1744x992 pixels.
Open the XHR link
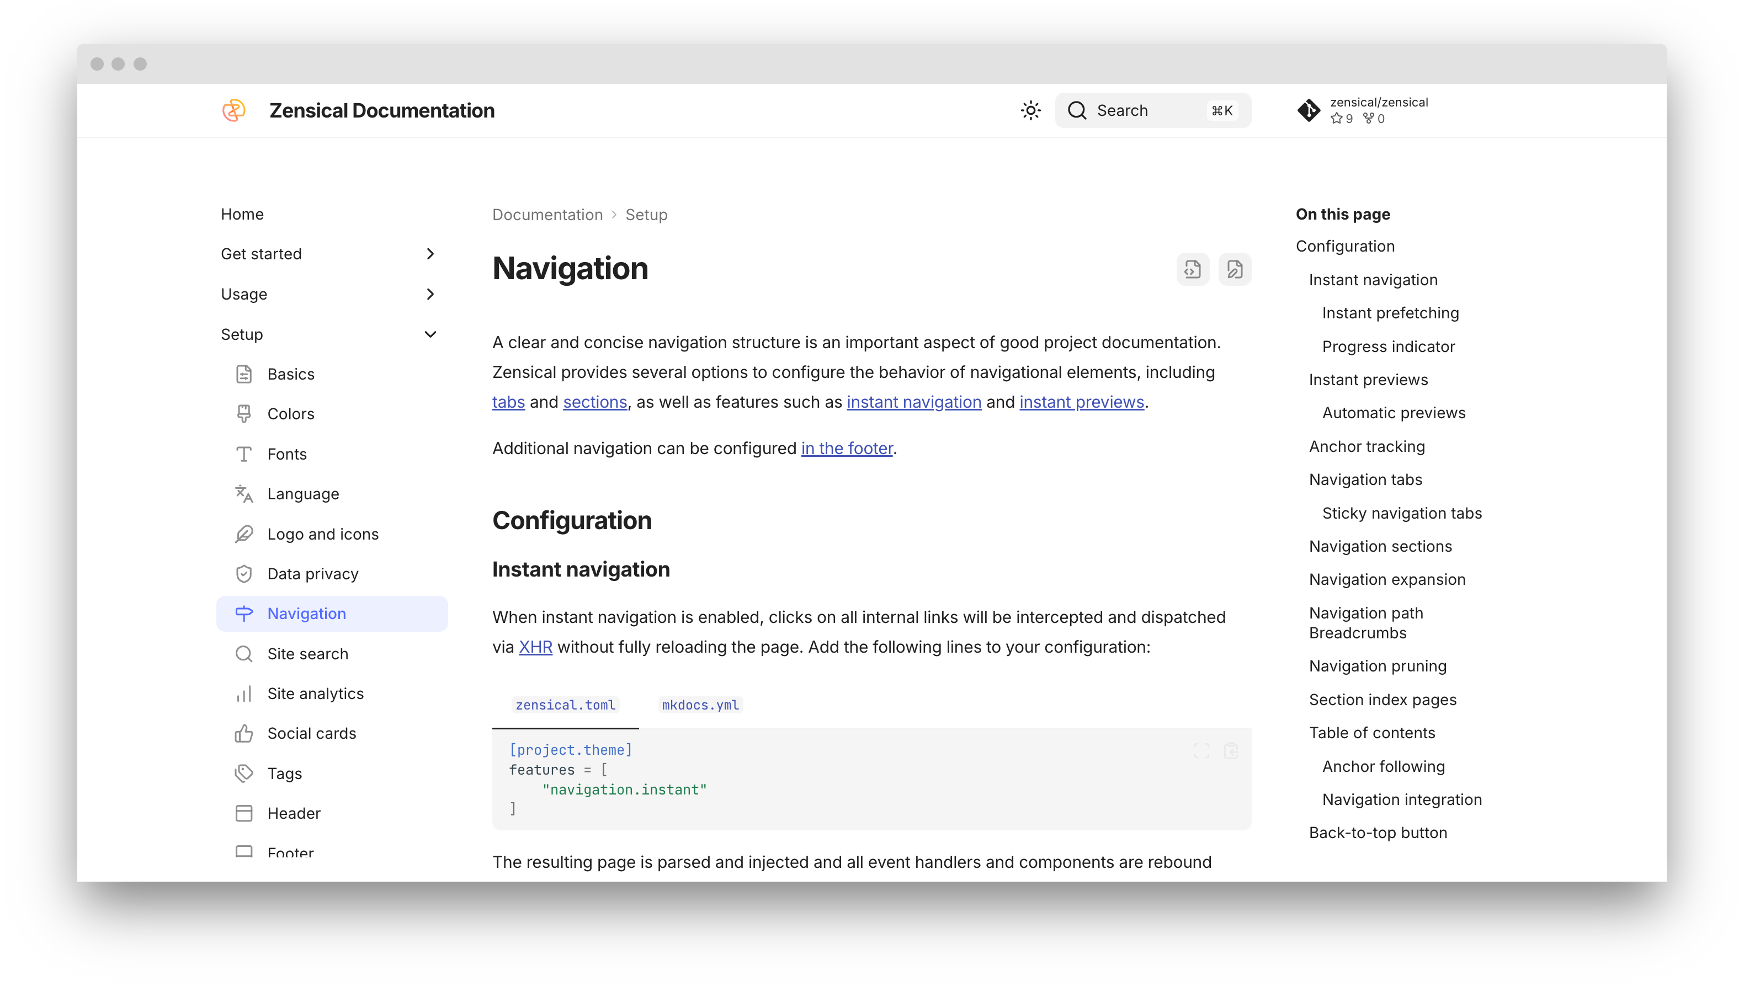[x=535, y=647]
